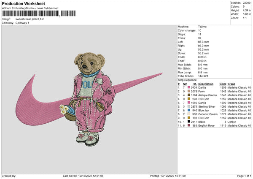The width and height of the screenshot is (253, 179).
Task: Click the Total Bobbin value "144.92ft"
Action: (x=203, y=76)
